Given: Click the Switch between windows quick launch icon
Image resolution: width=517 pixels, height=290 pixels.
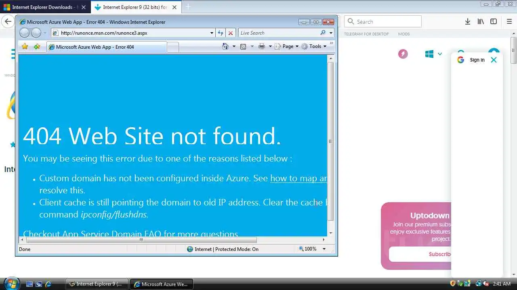Looking at the screenshot, I should [39, 284].
